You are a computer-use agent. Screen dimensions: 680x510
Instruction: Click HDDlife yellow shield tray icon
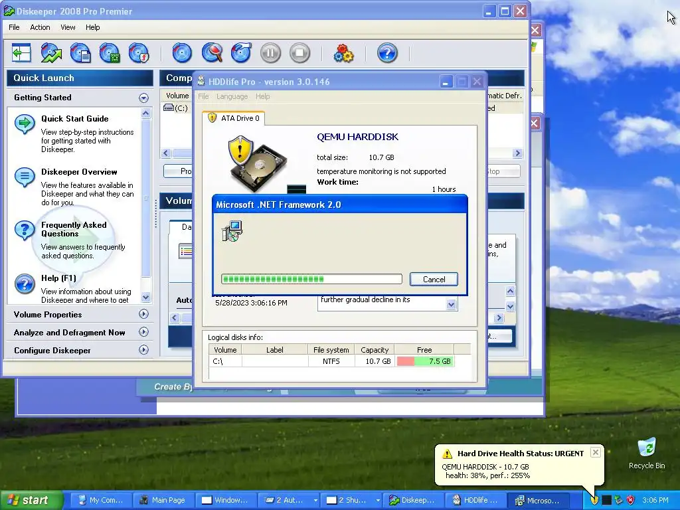point(594,500)
